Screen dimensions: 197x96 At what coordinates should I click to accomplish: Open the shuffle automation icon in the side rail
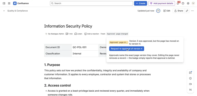tap(190, 90)
